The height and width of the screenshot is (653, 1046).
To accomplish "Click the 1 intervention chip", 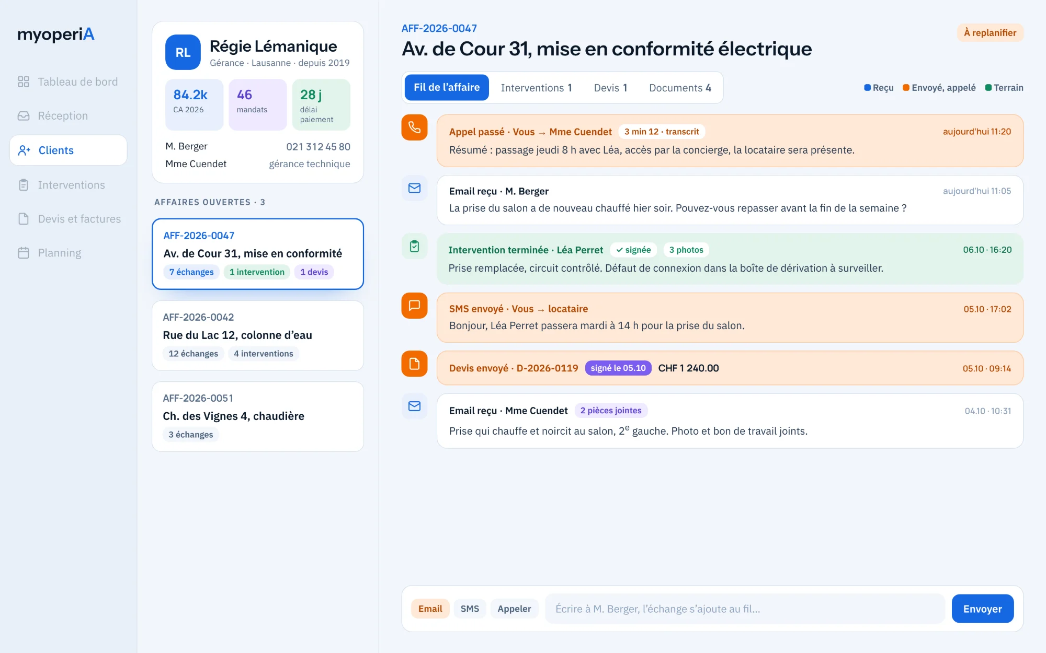I will (x=257, y=272).
